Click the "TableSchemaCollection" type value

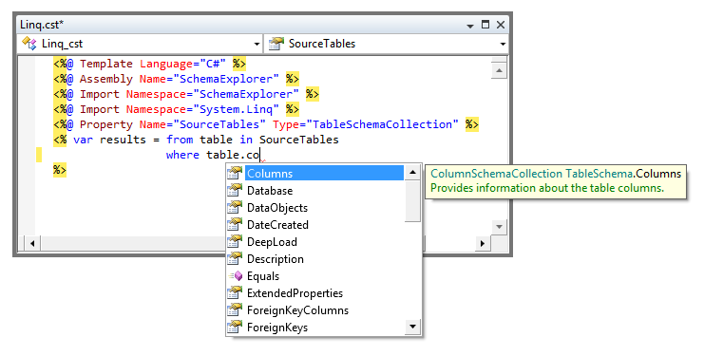[383, 124]
